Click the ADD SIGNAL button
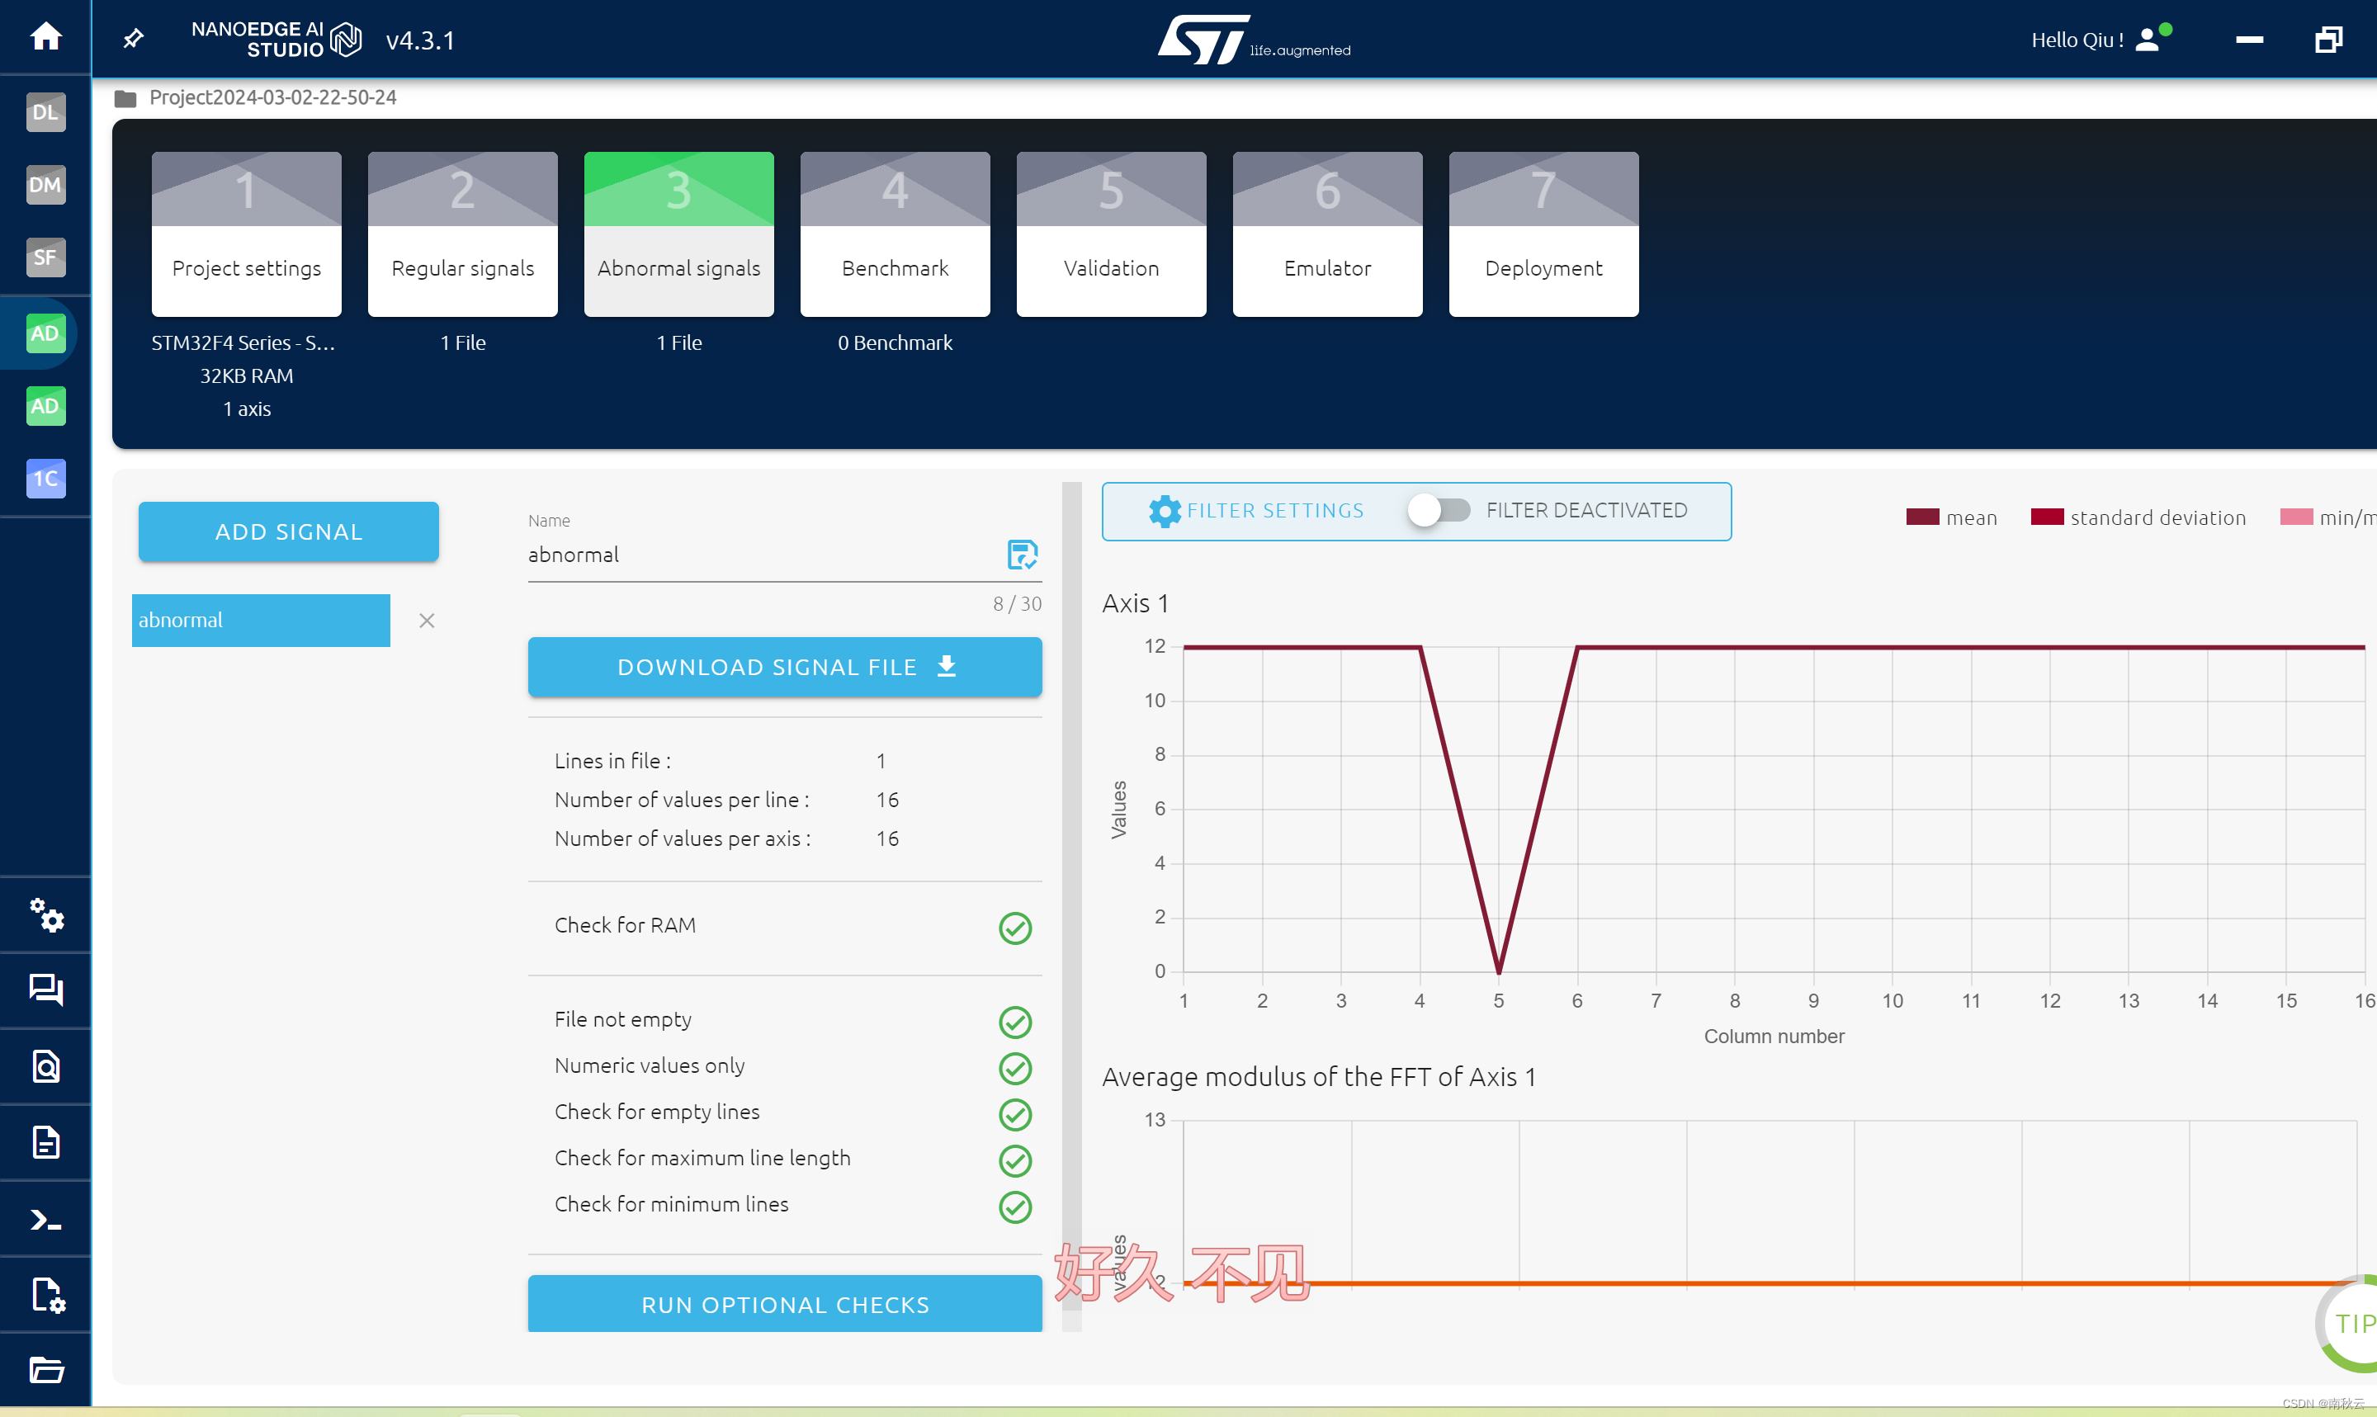 coord(288,531)
